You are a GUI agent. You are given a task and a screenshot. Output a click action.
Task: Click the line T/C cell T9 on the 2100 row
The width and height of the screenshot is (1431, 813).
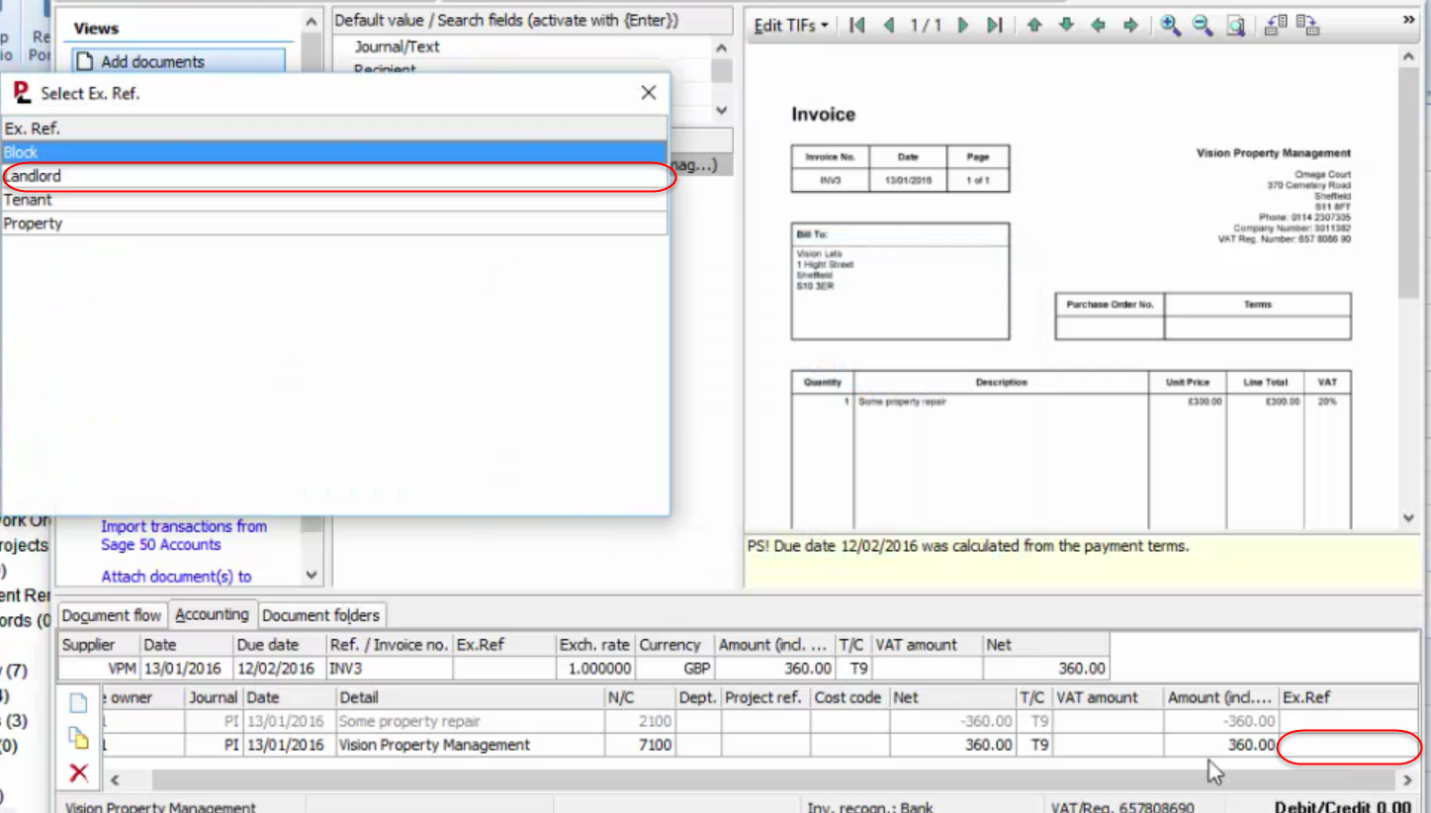(x=1034, y=721)
